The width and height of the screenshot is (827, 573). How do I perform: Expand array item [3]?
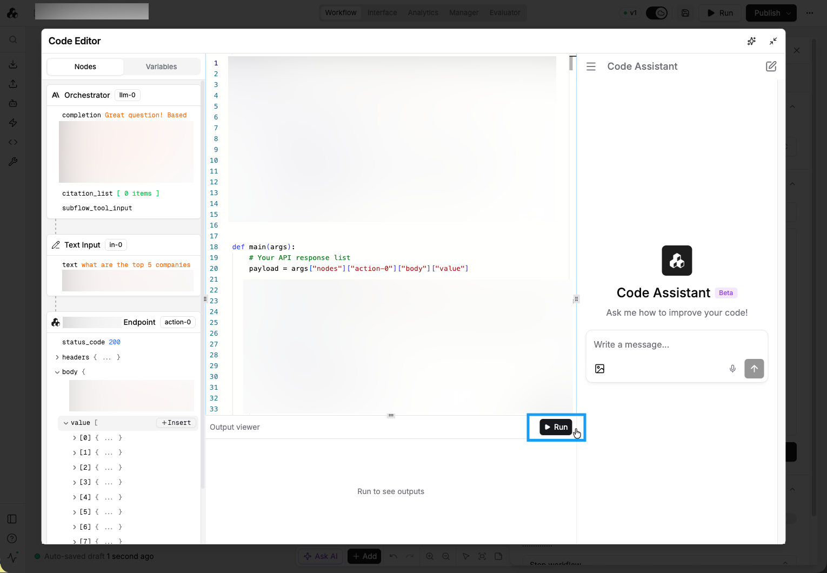75,482
